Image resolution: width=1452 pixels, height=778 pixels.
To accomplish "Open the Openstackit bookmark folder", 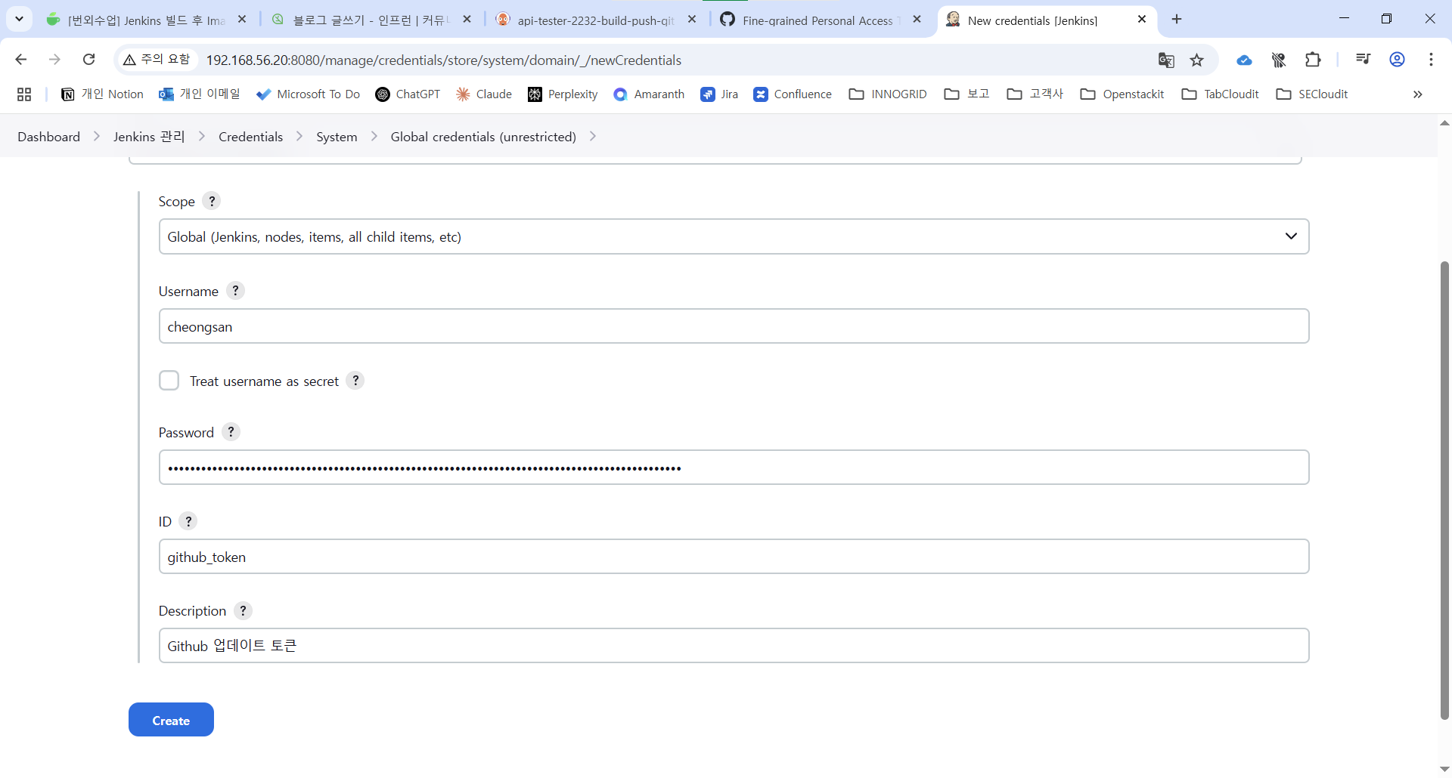I will click(x=1122, y=94).
